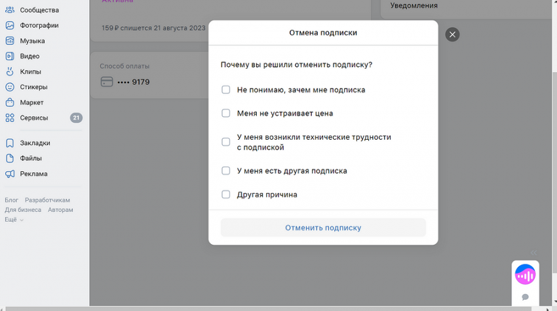Follow the 'Разработчикам' footer link
557x311 pixels.
(x=47, y=200)
